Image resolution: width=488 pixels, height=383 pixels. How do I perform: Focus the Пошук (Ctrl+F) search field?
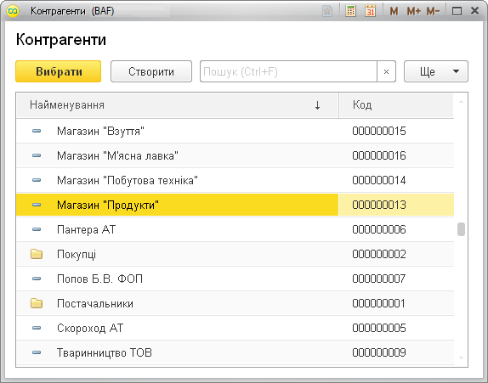(288, 71)
